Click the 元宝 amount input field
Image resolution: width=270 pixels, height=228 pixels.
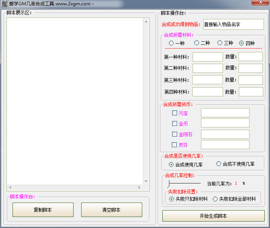coord(225,113)
